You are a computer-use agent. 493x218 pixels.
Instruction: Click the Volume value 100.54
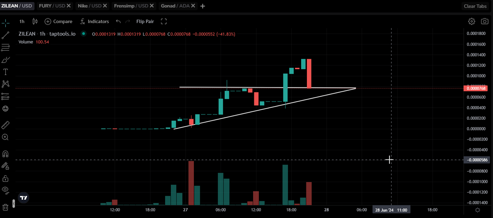point(42,42)
